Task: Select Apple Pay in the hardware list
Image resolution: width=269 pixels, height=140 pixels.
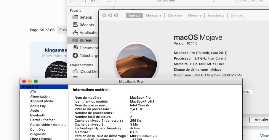Action: click(x=38, y=106)
